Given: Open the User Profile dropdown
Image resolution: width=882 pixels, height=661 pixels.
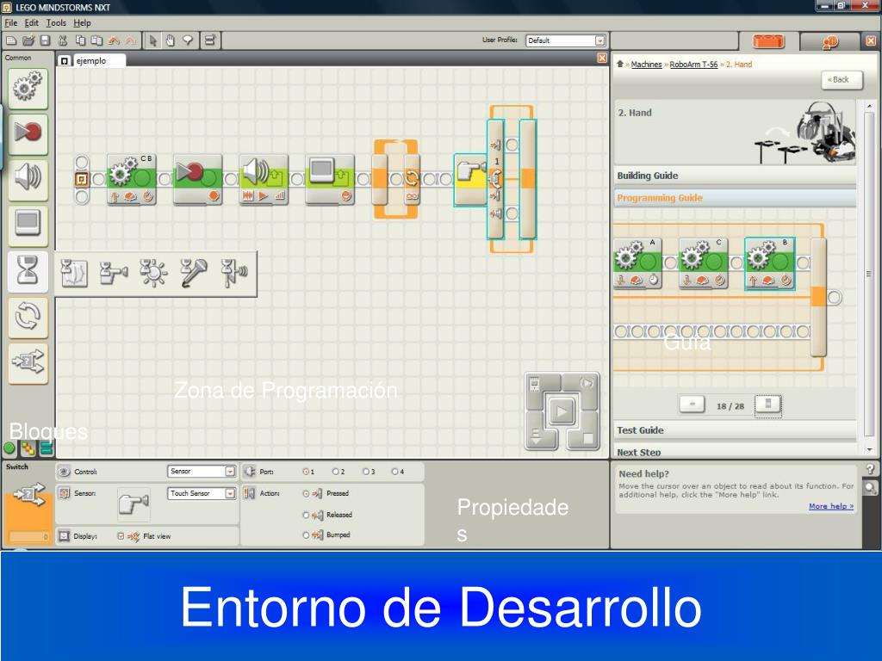Looking at the screenshot, I should [565, 40].
